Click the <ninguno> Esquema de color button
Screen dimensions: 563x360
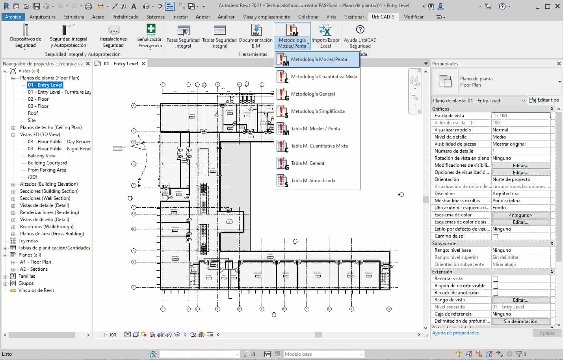pyautogui.click(x=521, y=215)
